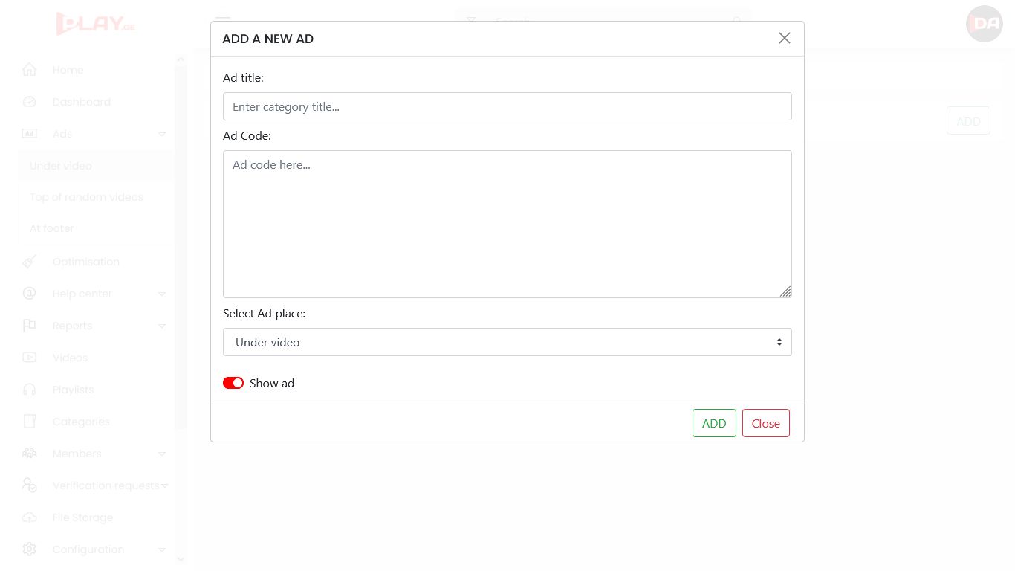Click into the Ad title field
1015x571 pixels.
click(507, 106)
